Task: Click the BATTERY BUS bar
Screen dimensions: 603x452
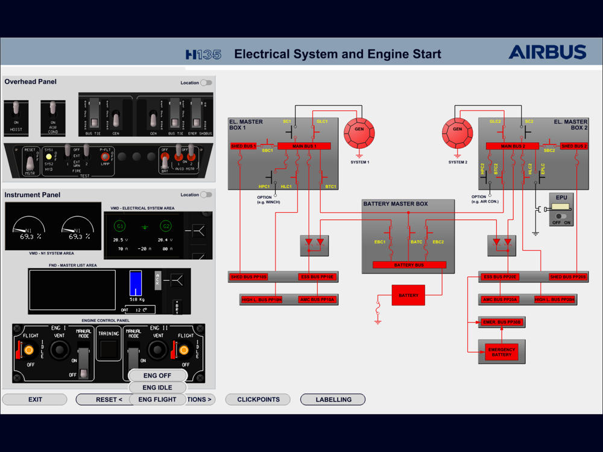Action: point(409,265)
